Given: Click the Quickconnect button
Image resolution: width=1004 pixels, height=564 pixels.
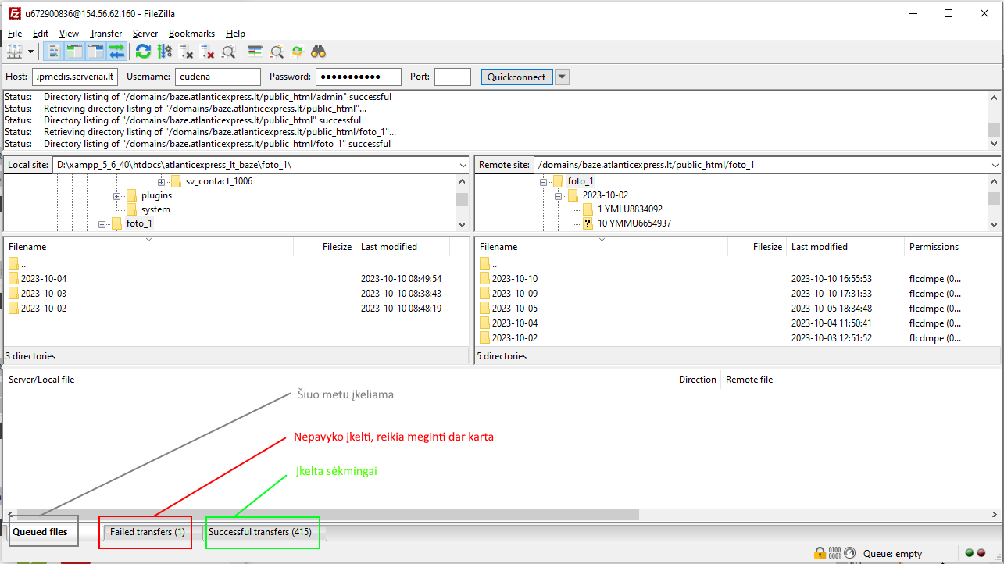Looking at the screenshot, I should click(x=516, y=77).
